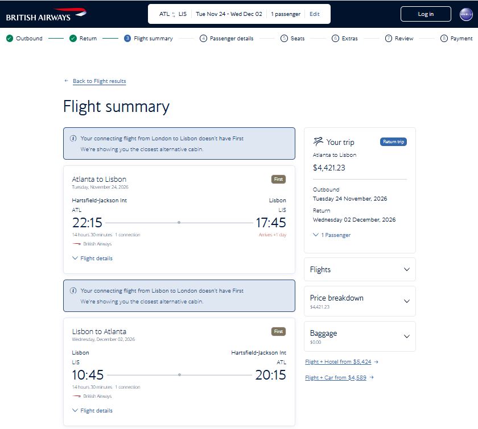Expand Flight details for Atlanta to Lisbon
Viewport: 478px width, 429px height.
[x=92, y=258]
